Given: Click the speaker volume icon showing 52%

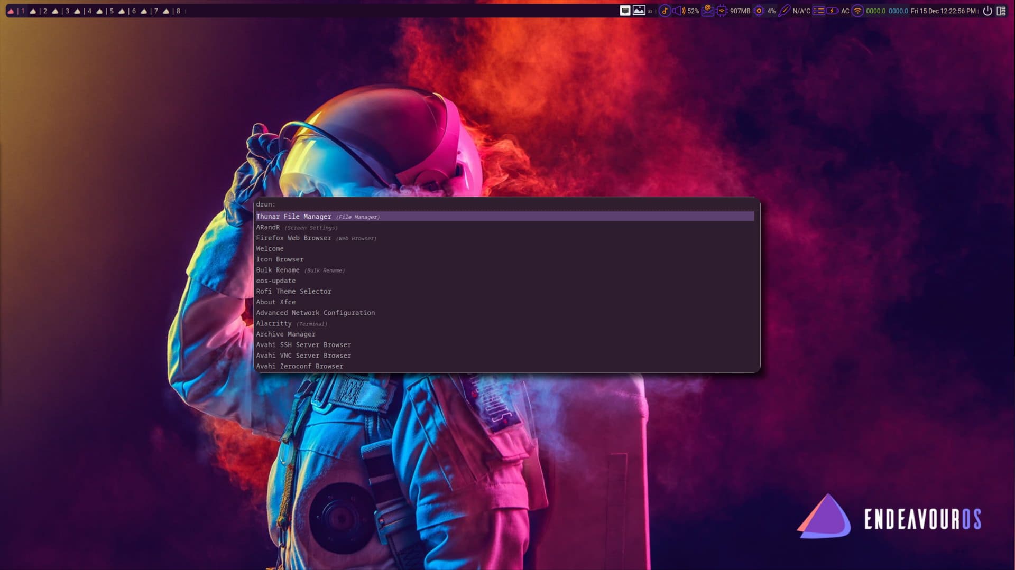Looking at the screenshot, I should (x=679, y=11).
